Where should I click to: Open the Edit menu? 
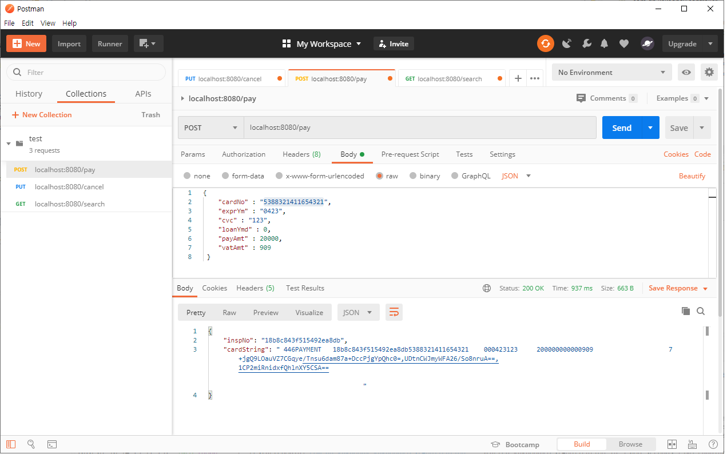click(x=27, y=23)
